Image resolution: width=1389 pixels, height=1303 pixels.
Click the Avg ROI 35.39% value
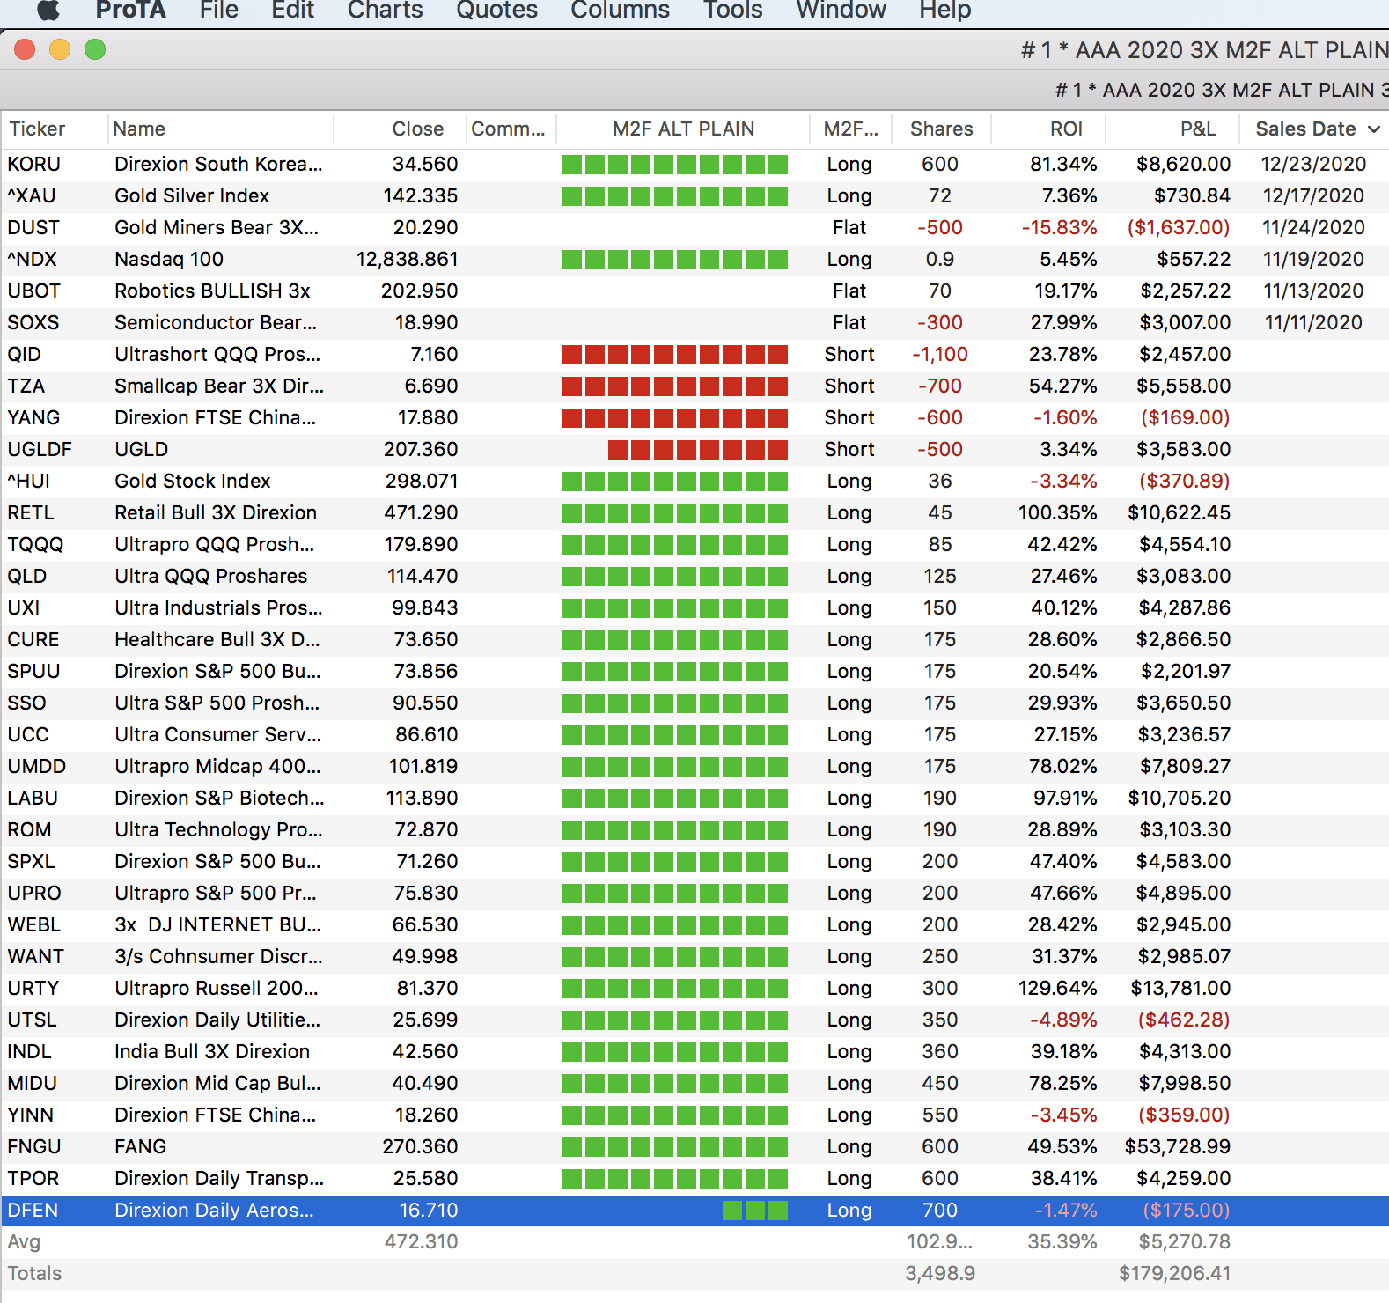[x=1062, y=1241]
